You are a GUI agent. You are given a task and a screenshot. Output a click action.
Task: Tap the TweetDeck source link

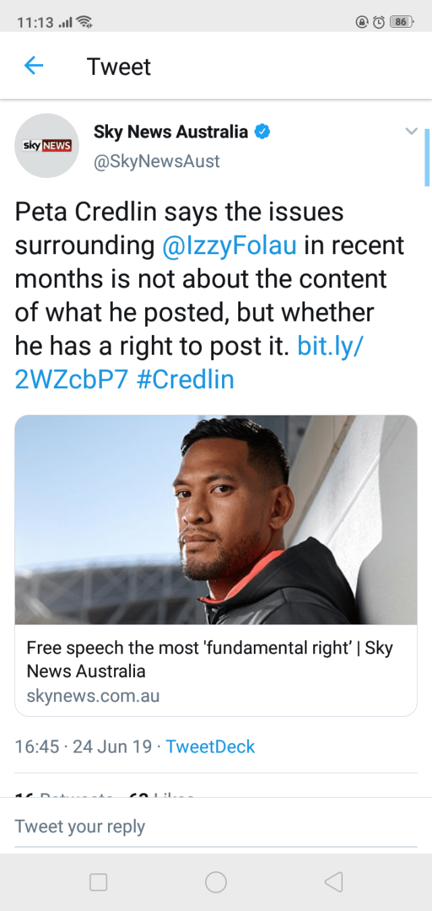(x=210, y=746)
